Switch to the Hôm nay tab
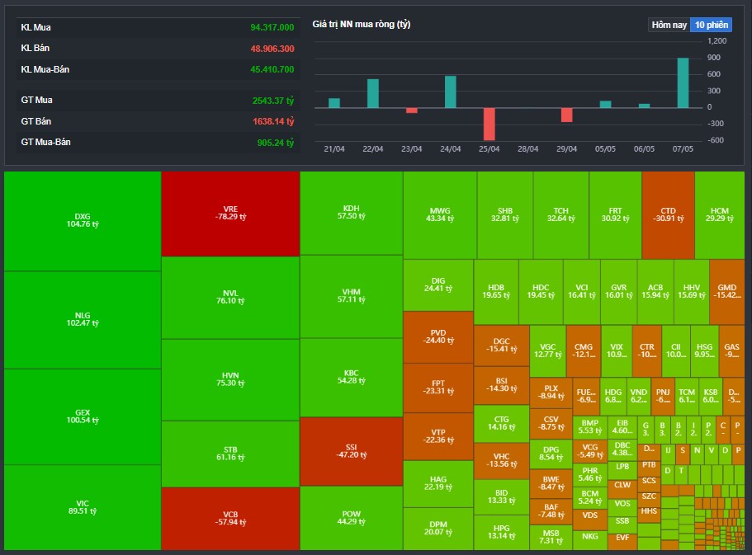Screen dimensions: 752x555 pyautogui.click(x=669, y=25)
